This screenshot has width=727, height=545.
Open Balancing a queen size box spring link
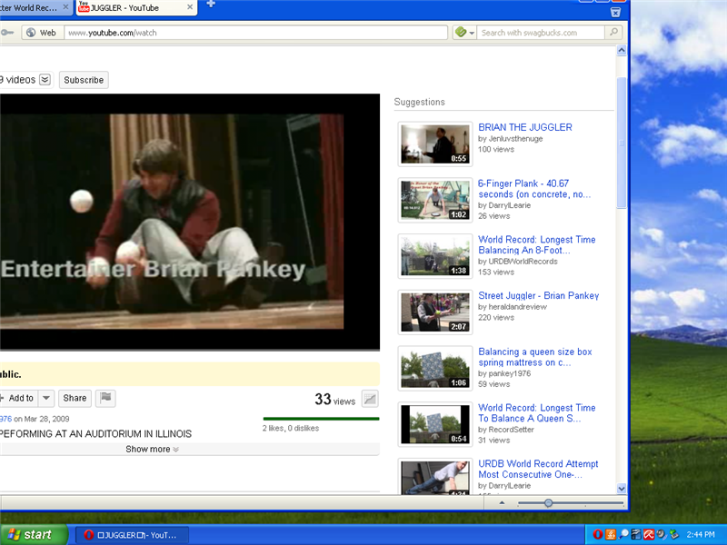(535, 357)
